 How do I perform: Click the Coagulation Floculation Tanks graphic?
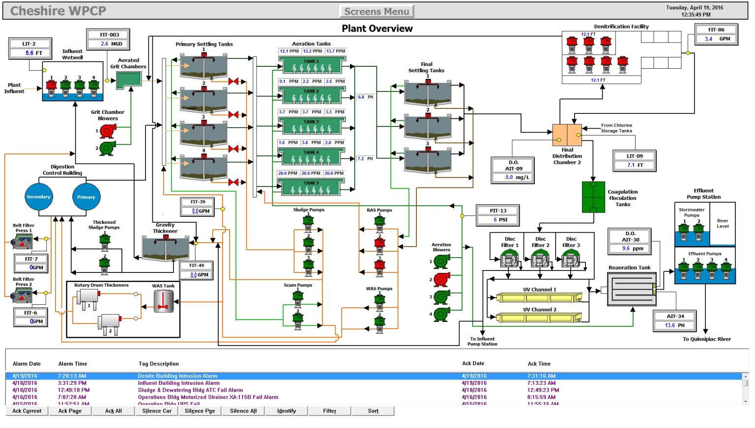tap(593, 197)
